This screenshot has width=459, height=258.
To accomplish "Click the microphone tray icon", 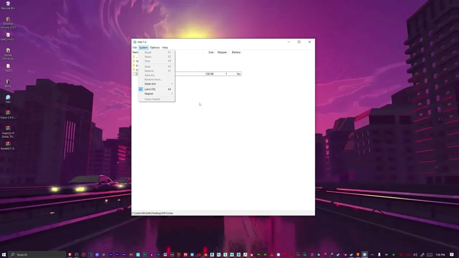I will (379, 254).
